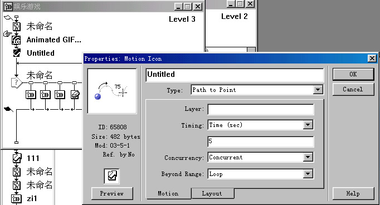
Task: Click the Animated GIF... label
Action: coord(54,40)
